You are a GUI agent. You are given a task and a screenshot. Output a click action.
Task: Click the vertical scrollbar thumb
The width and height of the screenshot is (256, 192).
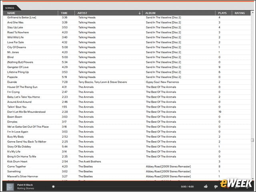(252, 140)
